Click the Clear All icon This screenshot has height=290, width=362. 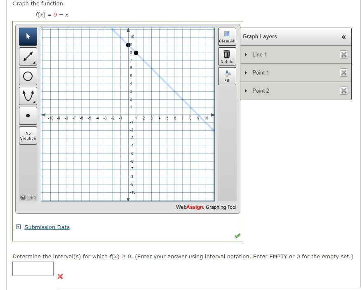[227, 37]
